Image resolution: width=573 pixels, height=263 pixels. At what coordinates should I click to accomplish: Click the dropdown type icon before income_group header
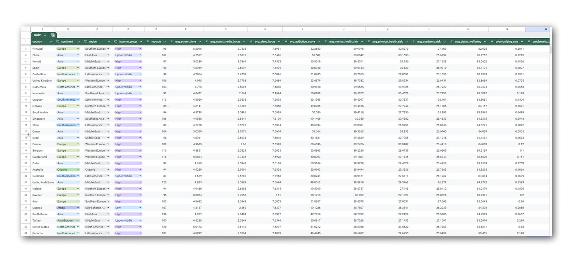click(x=116, y=41)
